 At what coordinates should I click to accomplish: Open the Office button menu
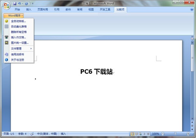pyautogui.click(x=7, y=6)
